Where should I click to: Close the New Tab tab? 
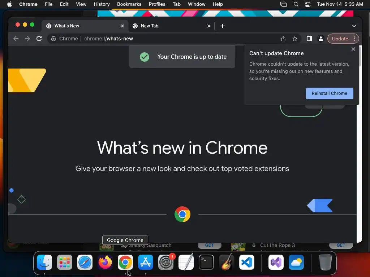coord(208,26)
